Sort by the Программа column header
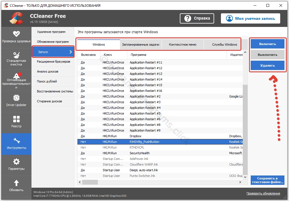 [138, 55]
